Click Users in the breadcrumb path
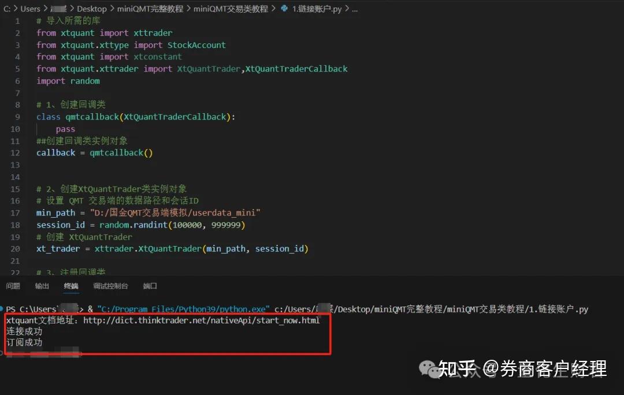The width and height of the screenshot is (624, 395). coord(30,9)
